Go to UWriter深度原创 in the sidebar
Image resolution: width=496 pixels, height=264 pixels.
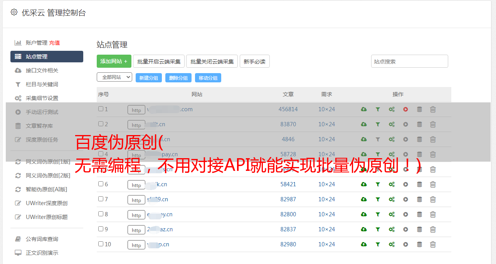pos(47,203)
